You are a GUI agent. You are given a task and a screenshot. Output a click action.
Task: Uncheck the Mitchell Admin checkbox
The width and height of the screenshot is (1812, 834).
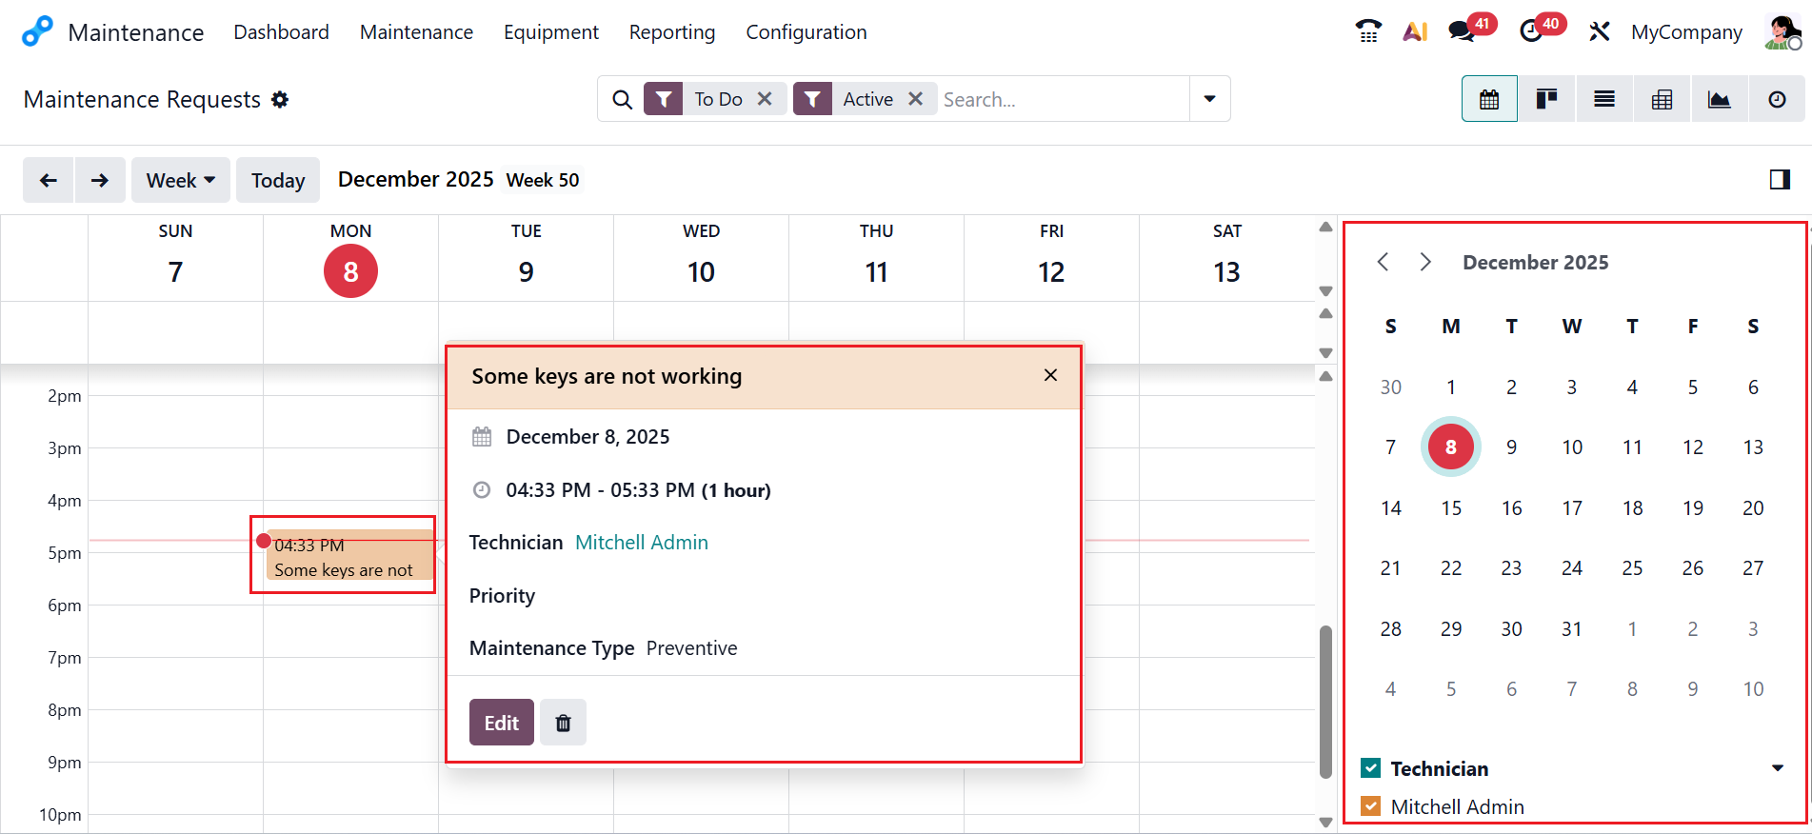tap(1371, 806)
